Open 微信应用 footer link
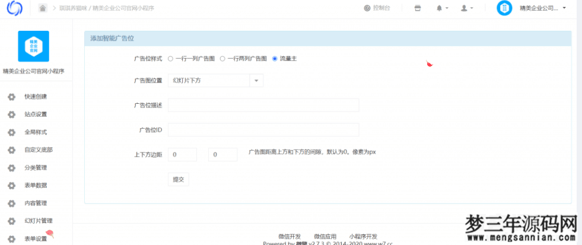 [x=325, y=237]
